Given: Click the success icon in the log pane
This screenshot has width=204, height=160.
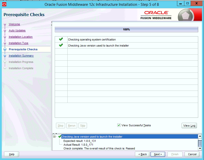Looking at the screenshot, I should point(60,137).
